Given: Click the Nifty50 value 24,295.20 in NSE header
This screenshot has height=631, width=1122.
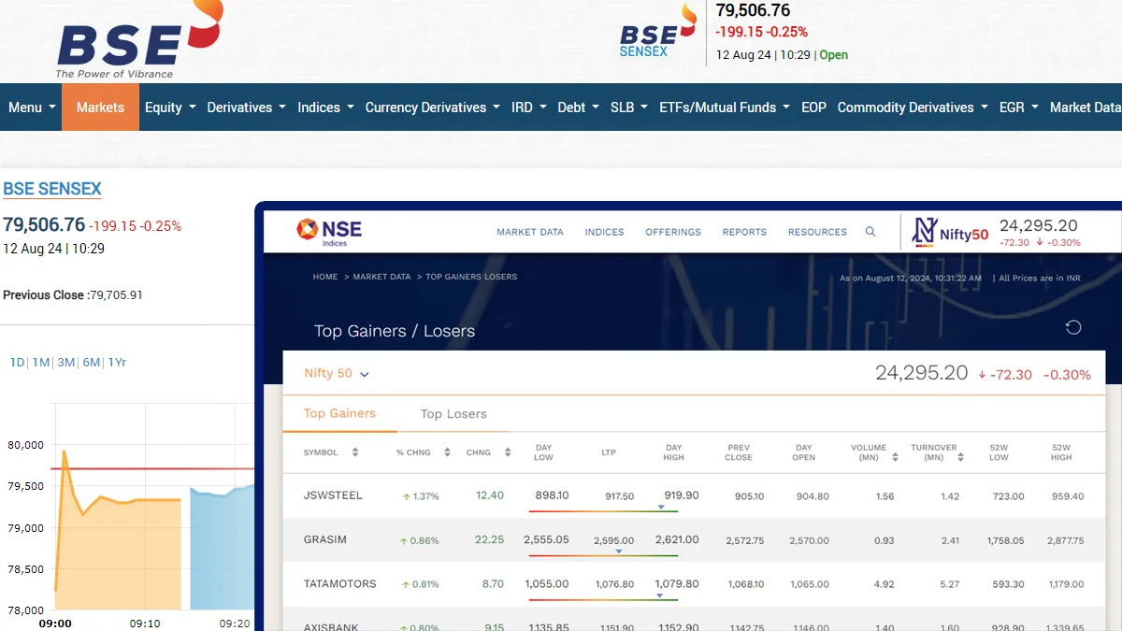Looking at the screenshot, I should point(1038,225).
